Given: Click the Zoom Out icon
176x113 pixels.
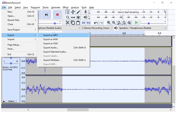Looking at the screenshot, I should [114, 23].
